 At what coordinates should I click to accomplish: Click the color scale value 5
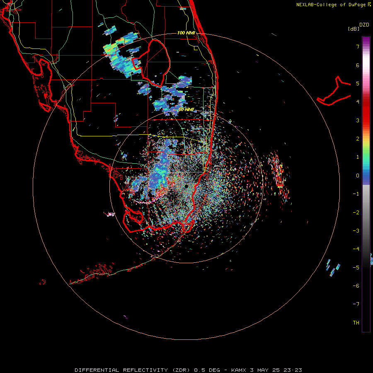point(358,83)
